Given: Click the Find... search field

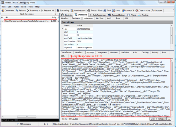Looking at the screenshot, I should (x=122, y=119).
